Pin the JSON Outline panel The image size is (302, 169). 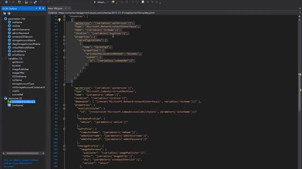40,8
